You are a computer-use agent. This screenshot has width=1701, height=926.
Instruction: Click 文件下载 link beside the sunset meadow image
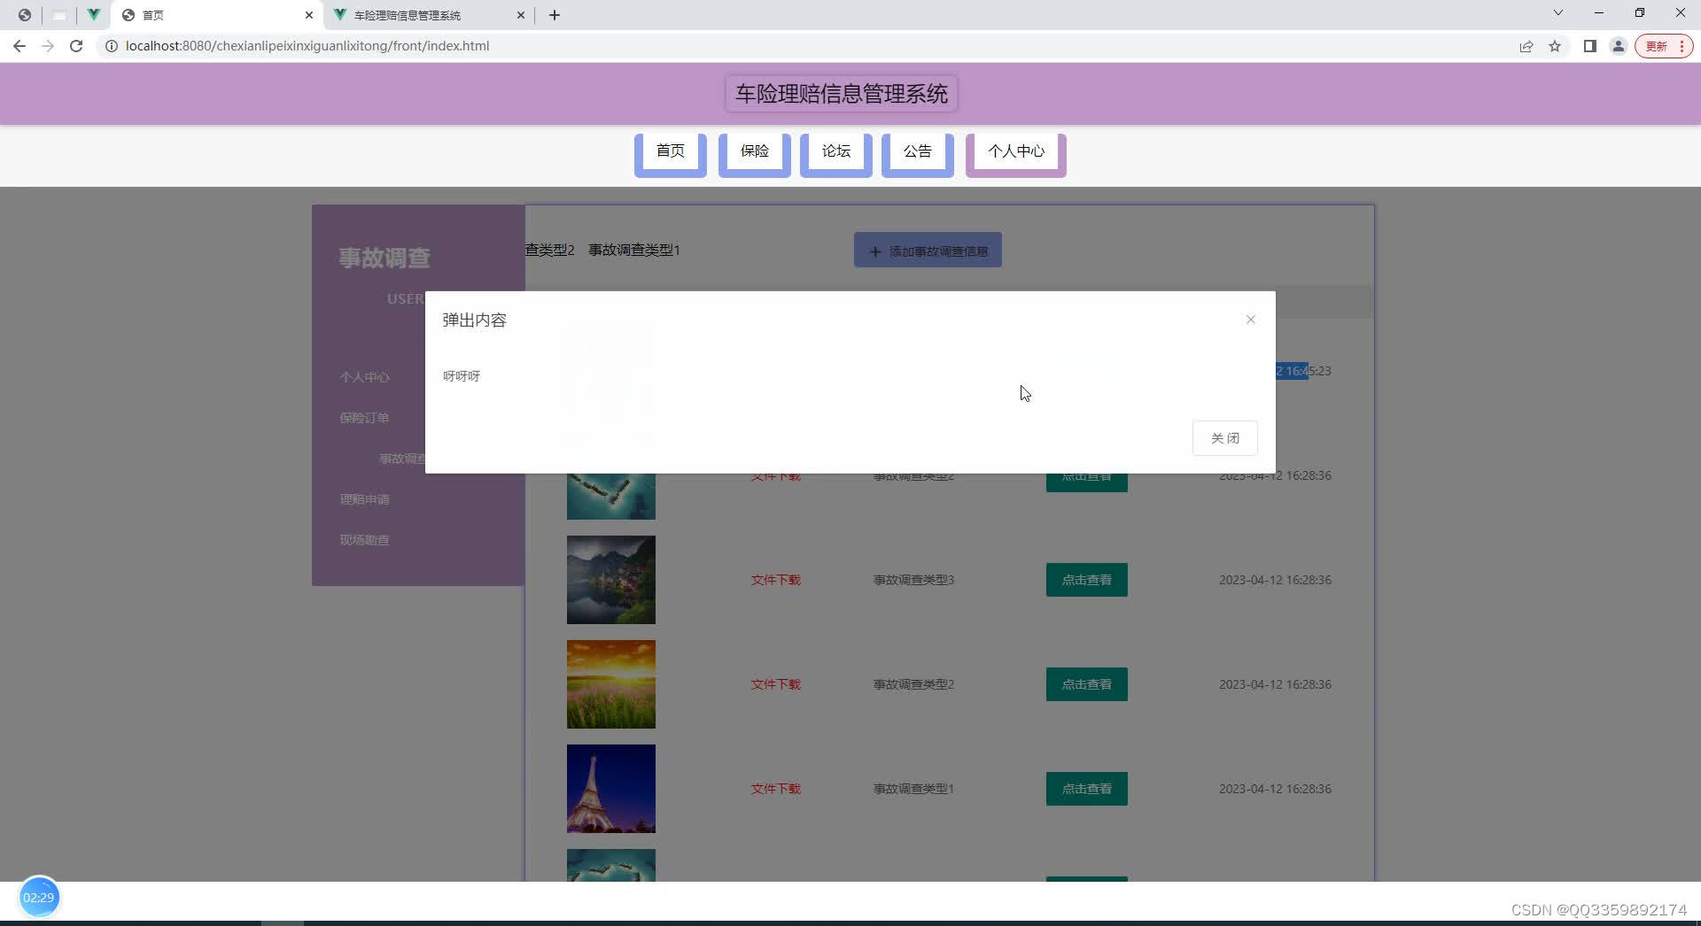pyautogui.click(x=775, y=684)
